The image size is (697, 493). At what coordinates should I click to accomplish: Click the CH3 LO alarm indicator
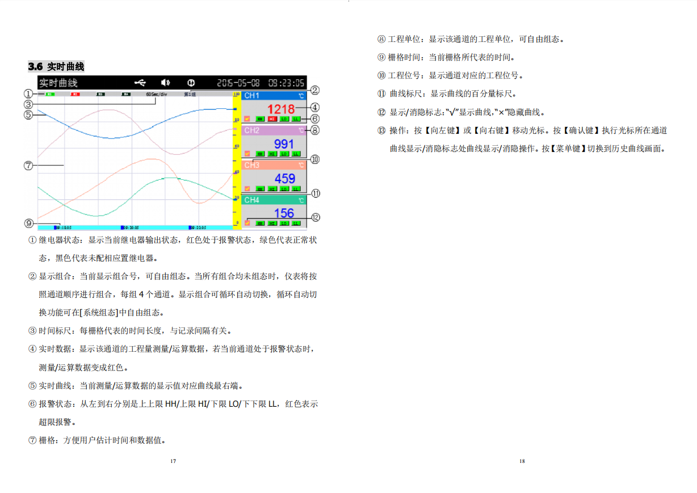(x=284, y=188)
